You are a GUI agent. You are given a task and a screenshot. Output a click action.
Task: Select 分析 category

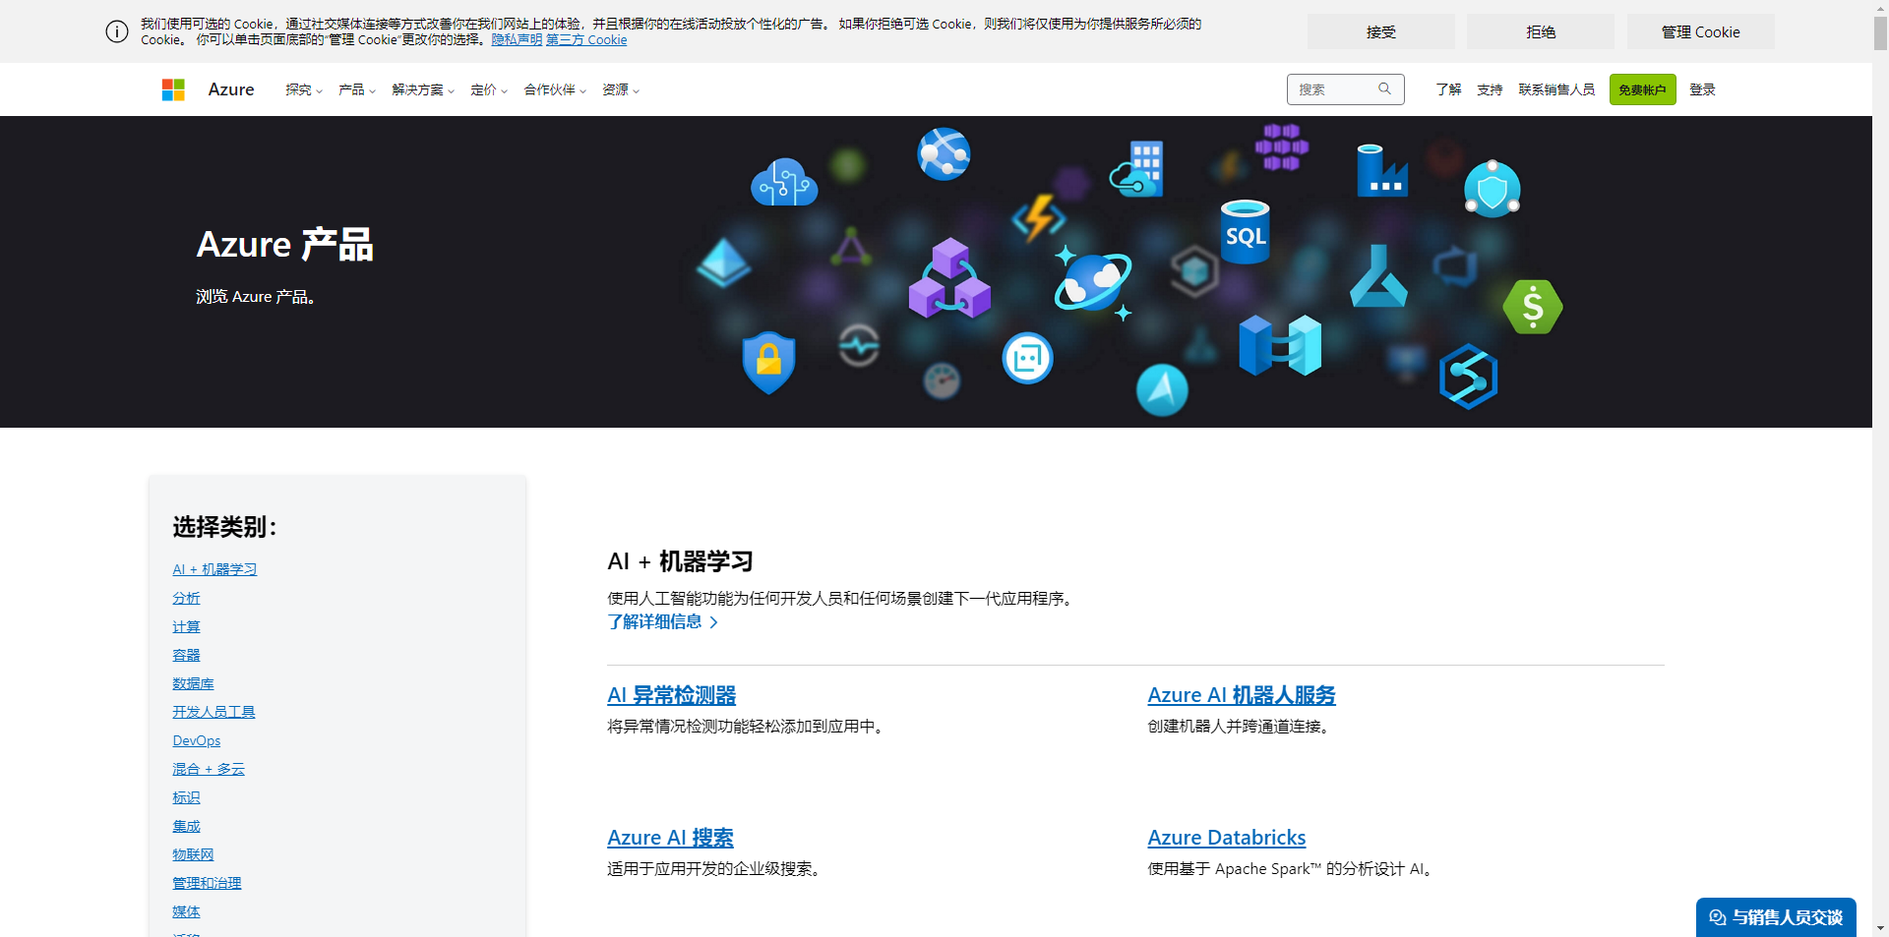tap(186, 598)
